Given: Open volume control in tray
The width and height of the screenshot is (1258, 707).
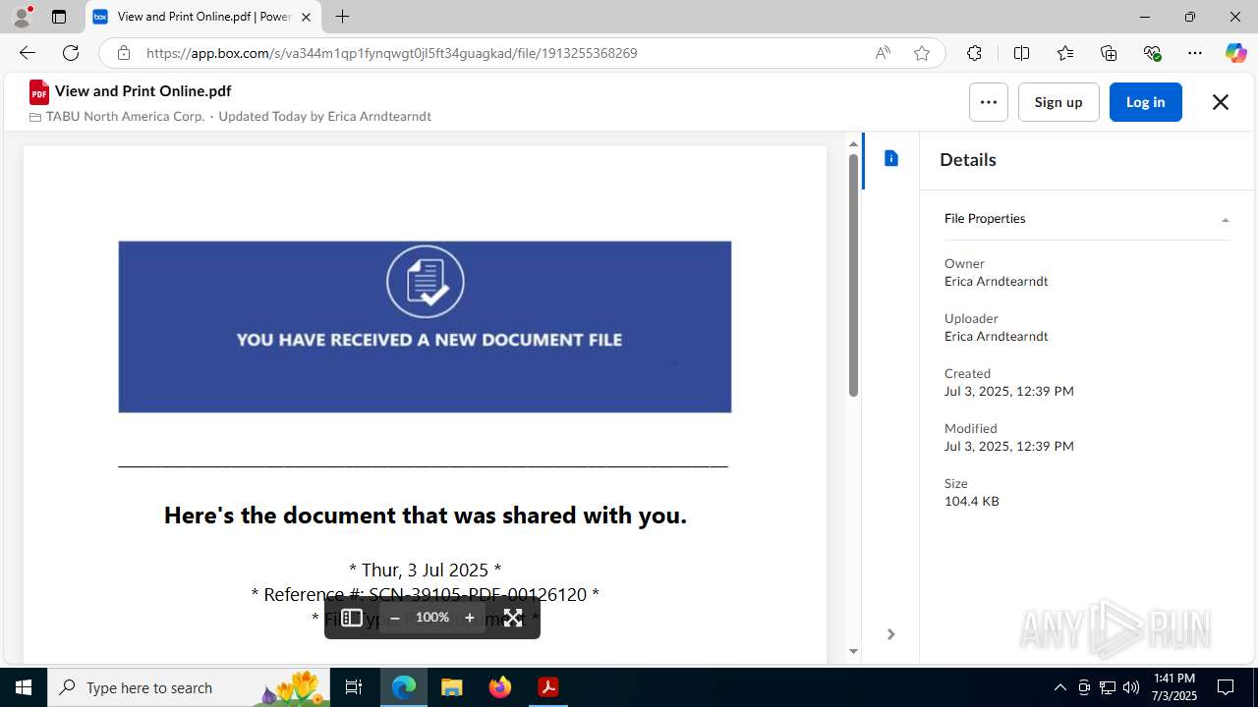Looking at the screenshot, I should (1131, 687).
